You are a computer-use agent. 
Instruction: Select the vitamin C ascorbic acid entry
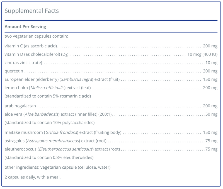31,46
